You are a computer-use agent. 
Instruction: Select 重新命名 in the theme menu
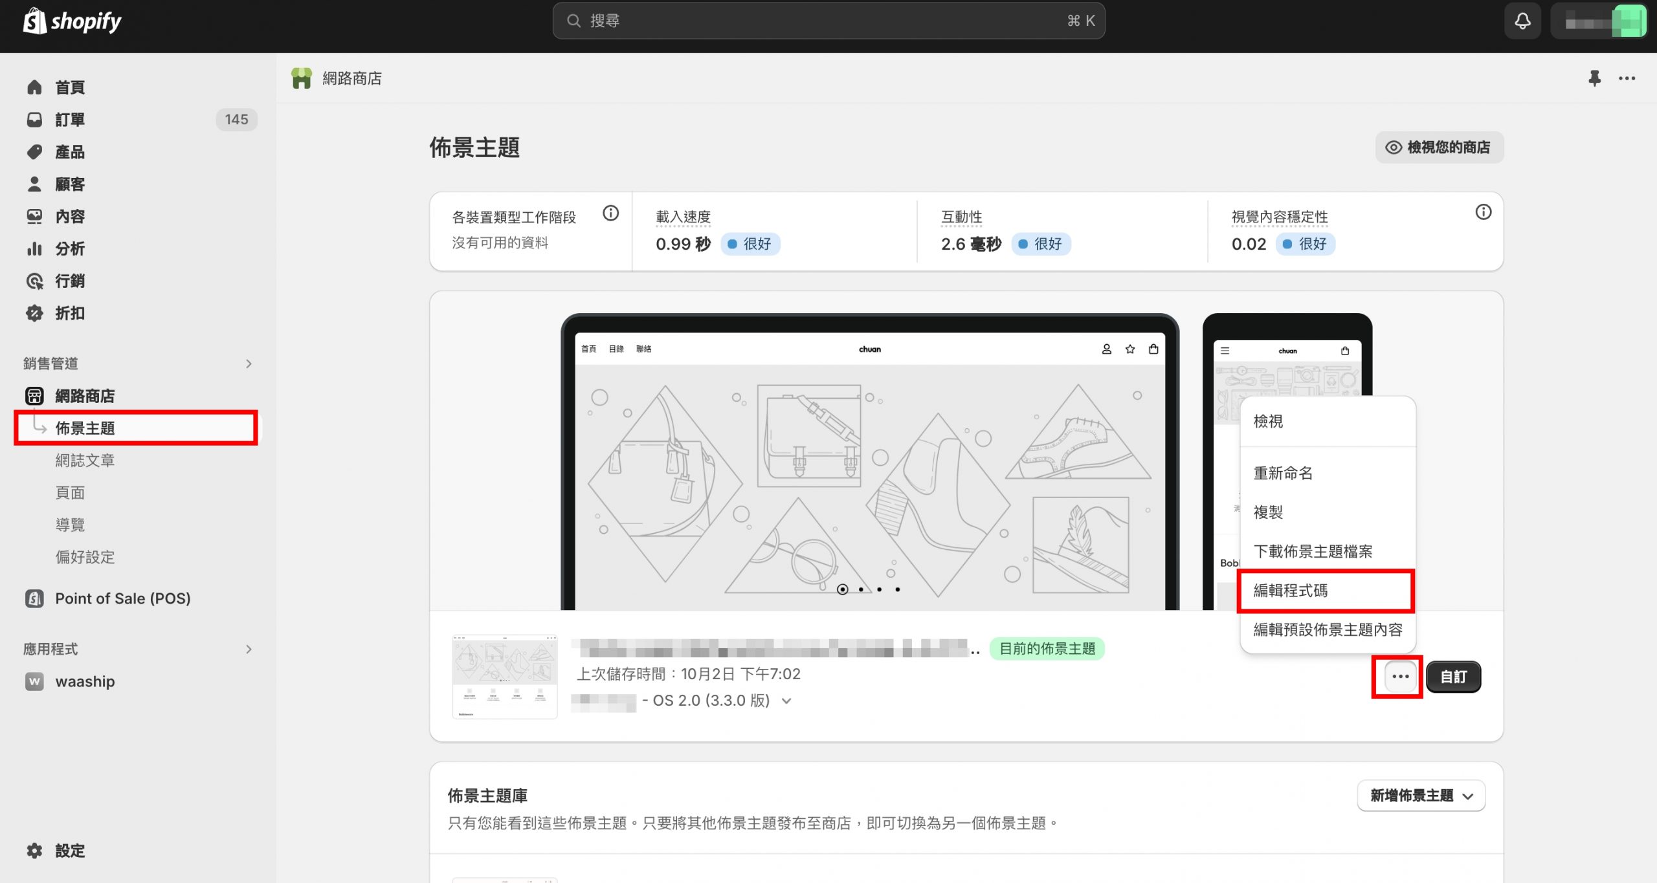pos(1283,473)
